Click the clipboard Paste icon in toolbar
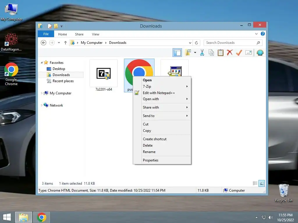Screen dimensions: 298x223 (x=221, y=53)
